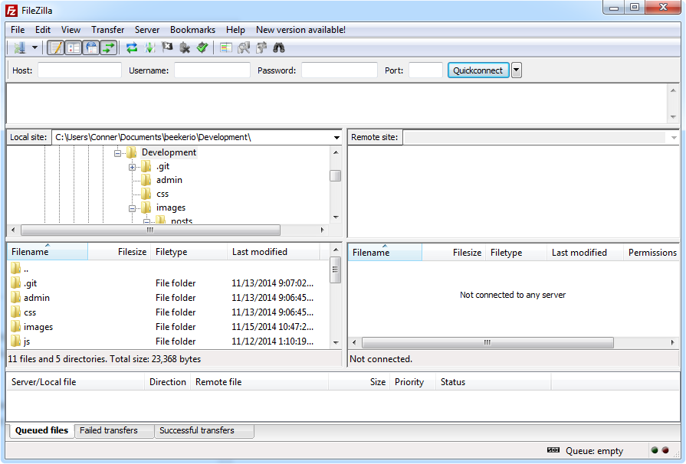
Task: Open the Site Manager
Action: [19, 47]
